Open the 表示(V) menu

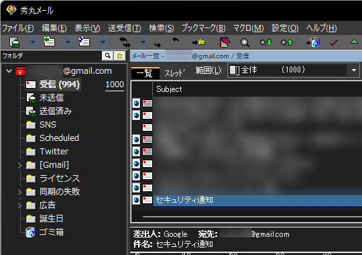(x=87, y=28)
